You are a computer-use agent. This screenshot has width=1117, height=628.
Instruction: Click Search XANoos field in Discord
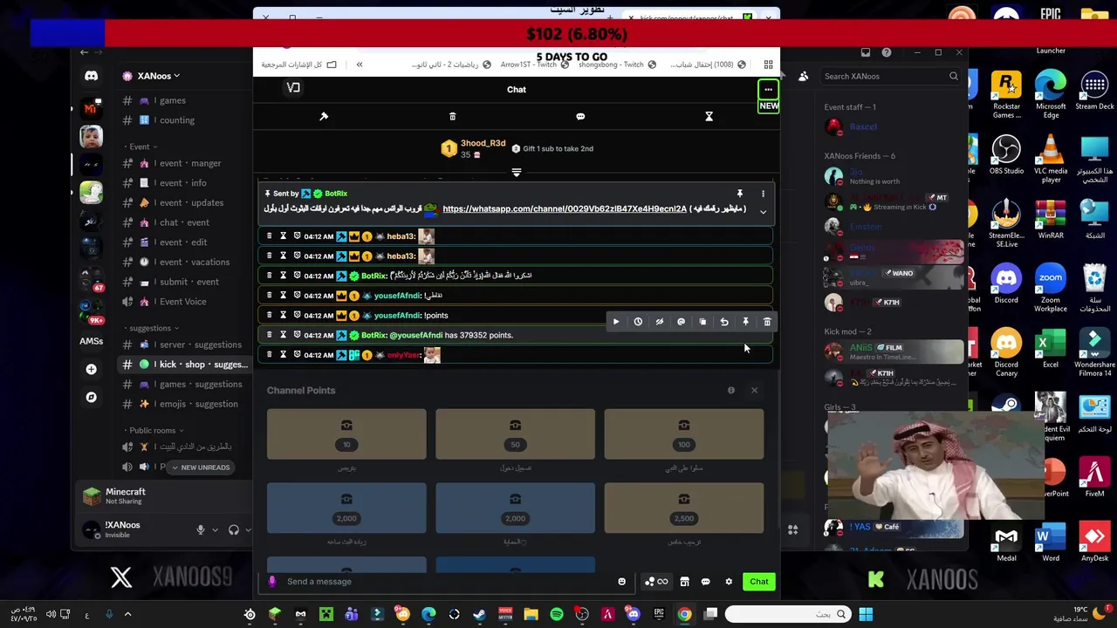[891, 76]
